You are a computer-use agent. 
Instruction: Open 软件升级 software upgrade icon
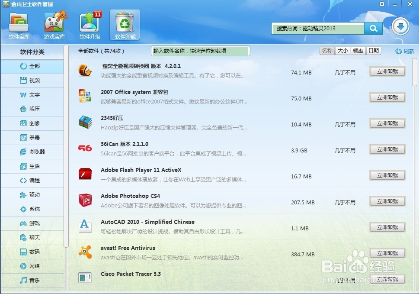point(90,26)
